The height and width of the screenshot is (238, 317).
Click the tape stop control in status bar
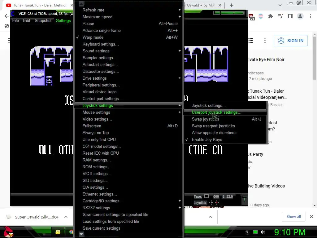(206, 196)
